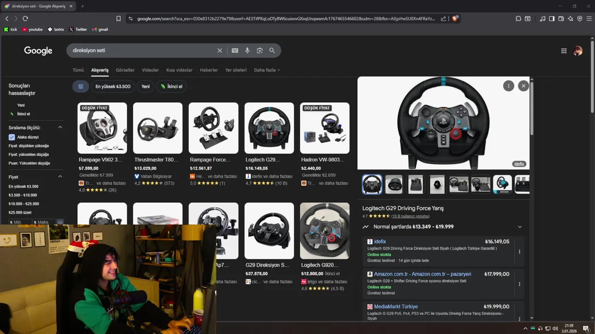This screenshot has height=334, width=595.
Task: Open the browser hamburger menu
Action: [x=588, y=19]
